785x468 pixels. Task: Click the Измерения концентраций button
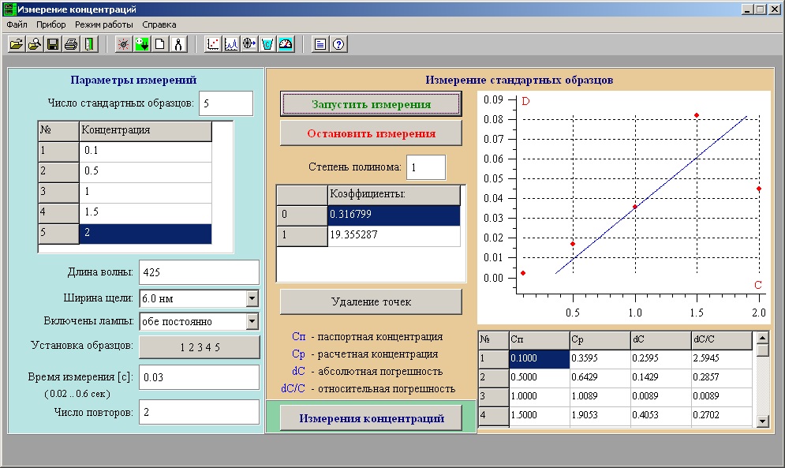coord(371,418)
